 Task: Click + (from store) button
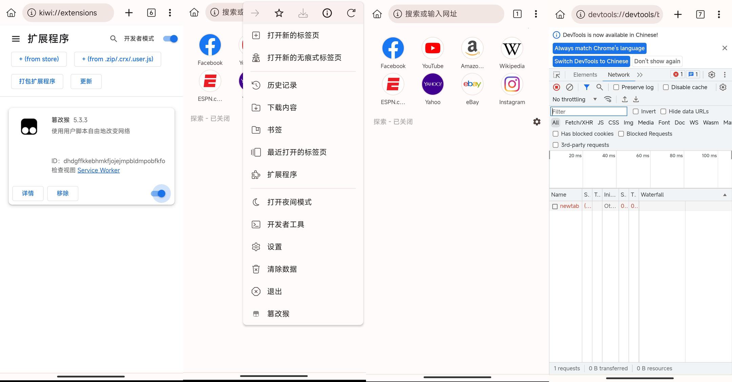(39, 59)
